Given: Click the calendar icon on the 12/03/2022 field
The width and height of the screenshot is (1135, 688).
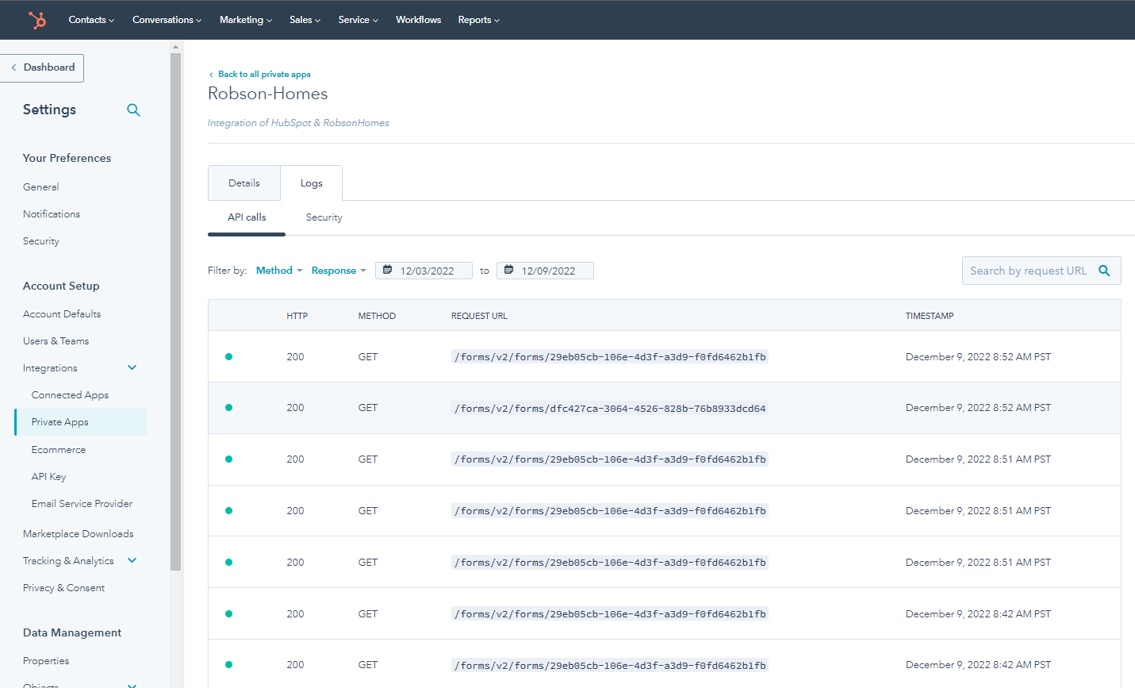Looking at the screenshot, I should [x=388, y=270].
